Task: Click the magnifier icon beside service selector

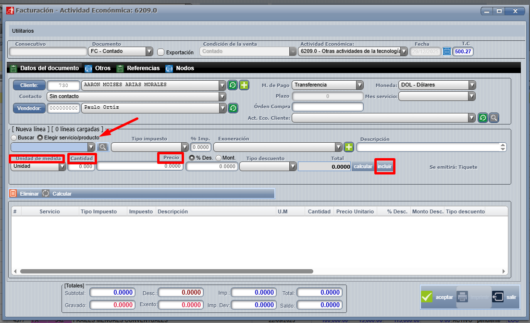Action: pos(103,147)
